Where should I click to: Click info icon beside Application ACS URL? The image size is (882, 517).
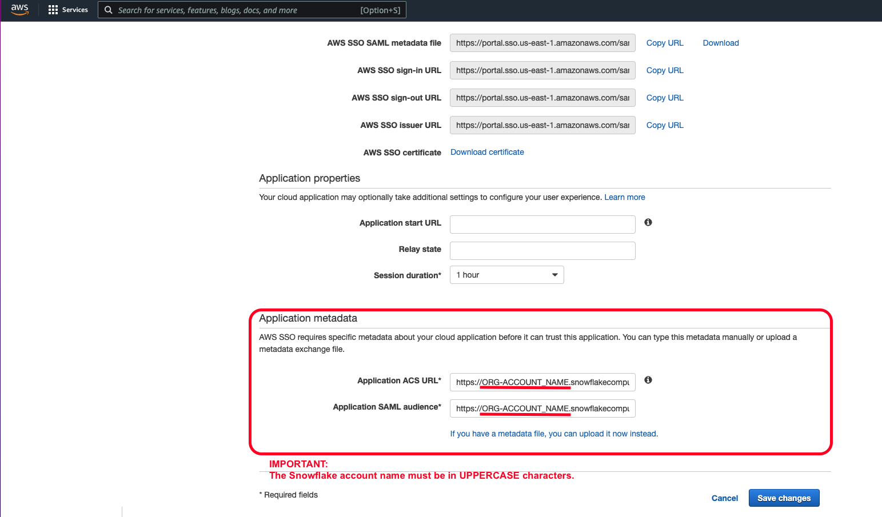(648, 380)
